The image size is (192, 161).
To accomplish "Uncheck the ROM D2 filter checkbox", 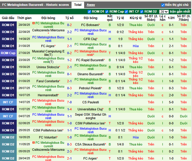I will (x=142, y=12).
